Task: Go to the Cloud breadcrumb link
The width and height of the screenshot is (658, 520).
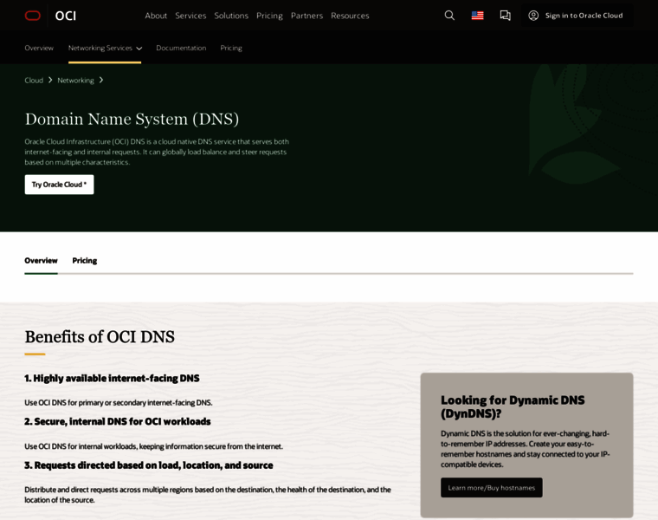Action: pos(34,80)
